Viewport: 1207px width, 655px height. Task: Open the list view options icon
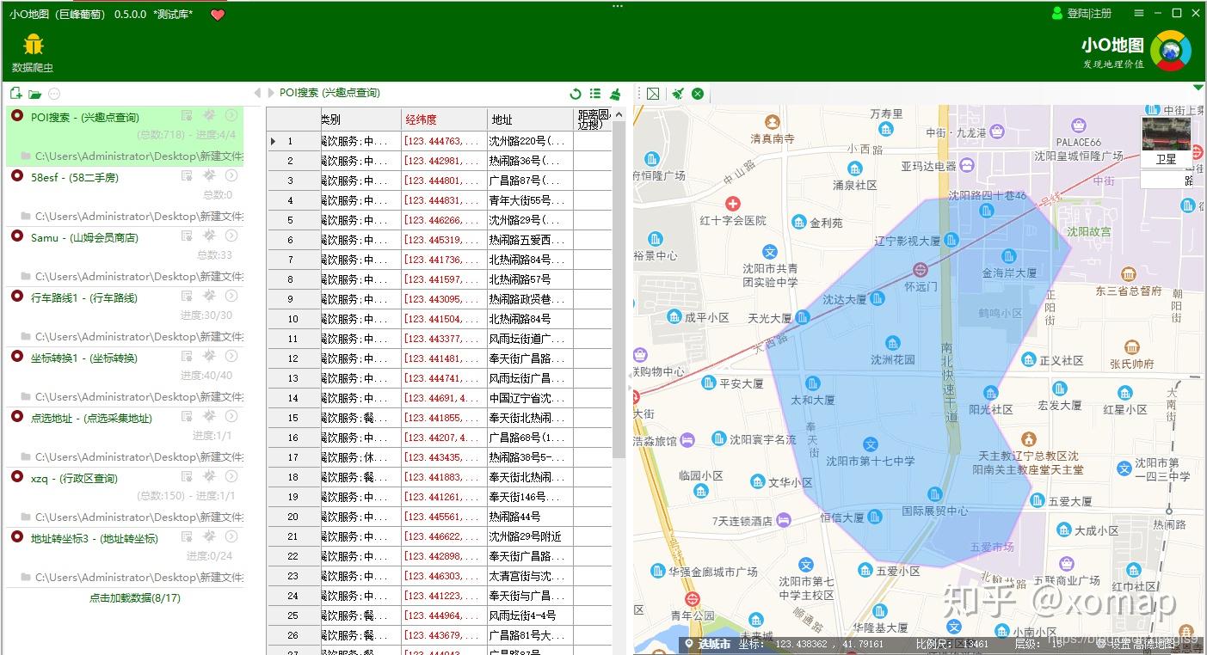(x=595, y=94)
